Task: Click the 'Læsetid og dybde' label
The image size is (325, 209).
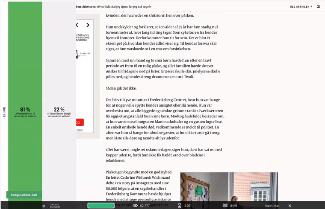Action: (x=55, y=206)
